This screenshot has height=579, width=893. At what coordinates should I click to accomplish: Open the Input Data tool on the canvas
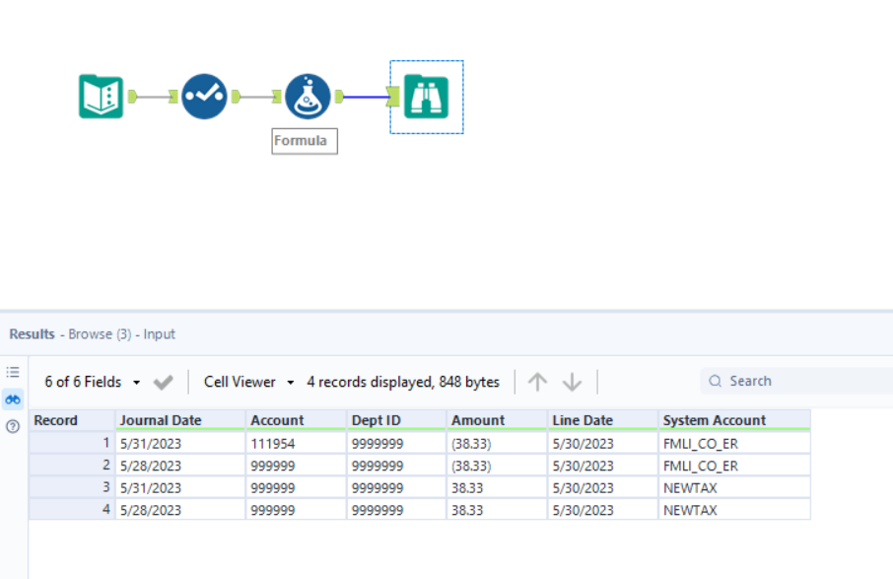[x=102, y=96]
